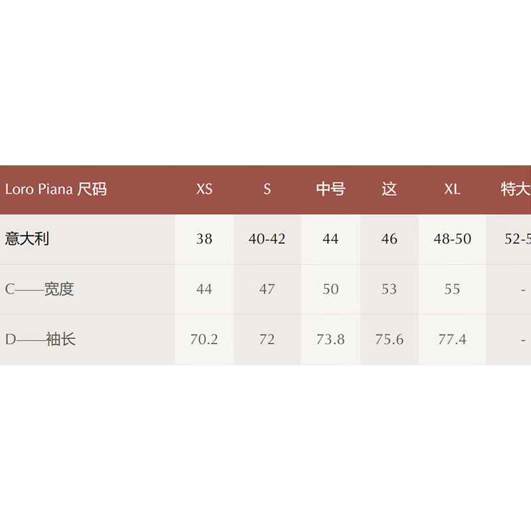Viewport: 531px width, 531px height.
Task: Select the S size column header
Action: [x=267, y=189]
